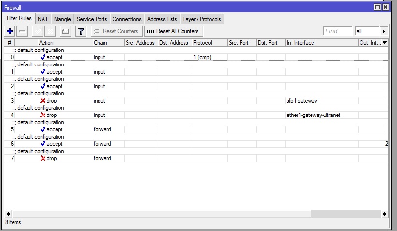This screenshot has width=397, height=231.
Task: Switch to the NAT tab
Action: pos(43,19)
